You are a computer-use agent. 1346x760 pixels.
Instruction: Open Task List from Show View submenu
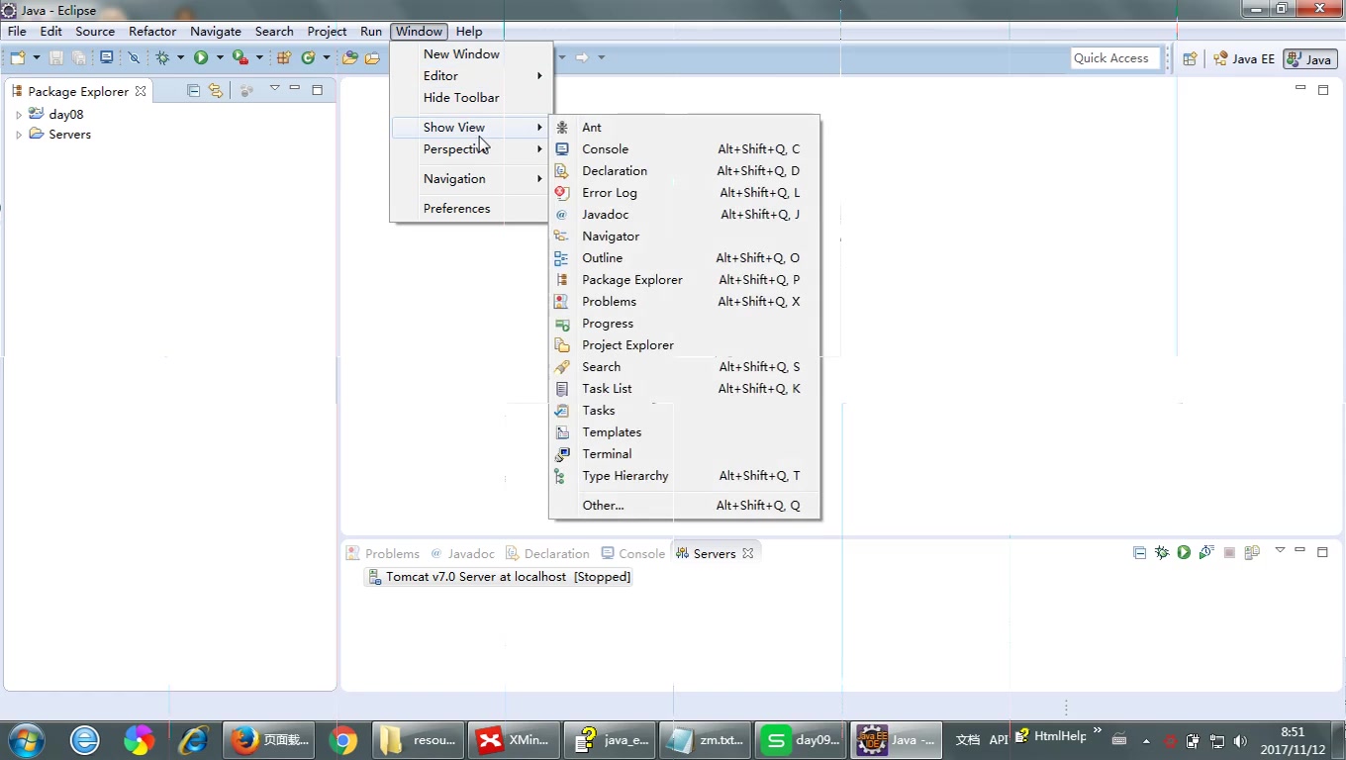pyautogui.click(x=684, y=389)
